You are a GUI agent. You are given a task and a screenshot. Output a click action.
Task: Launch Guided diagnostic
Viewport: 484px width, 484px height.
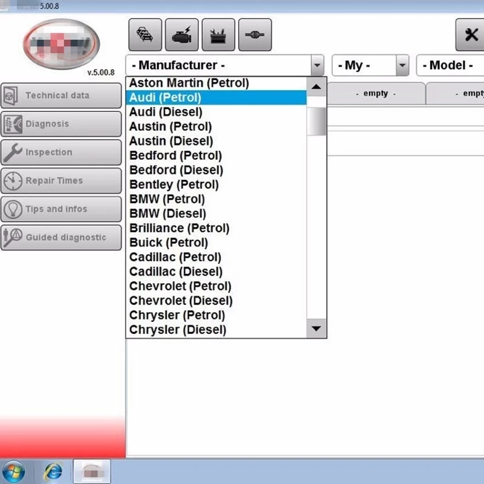[x=61, y=237]
